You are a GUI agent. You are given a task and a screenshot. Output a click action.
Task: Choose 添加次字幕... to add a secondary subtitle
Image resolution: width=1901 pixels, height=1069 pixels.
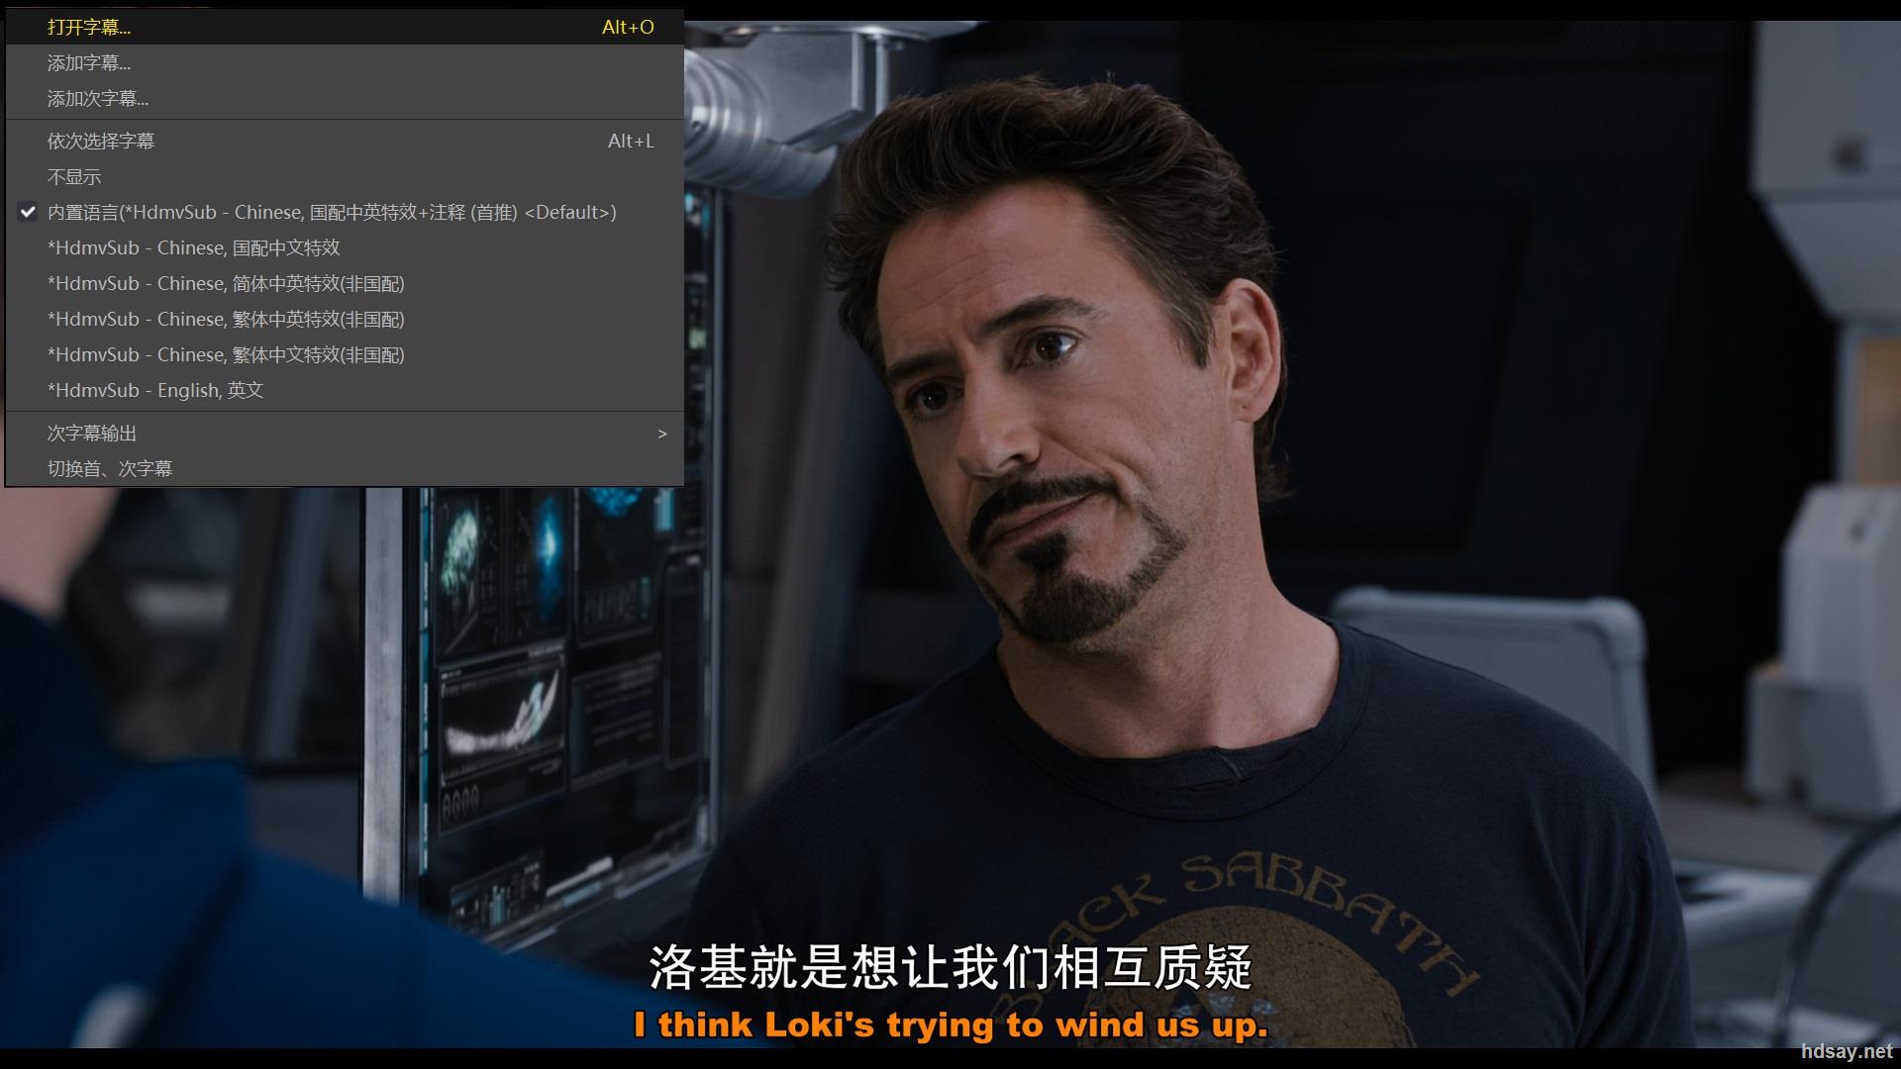[x=345, y=98]
